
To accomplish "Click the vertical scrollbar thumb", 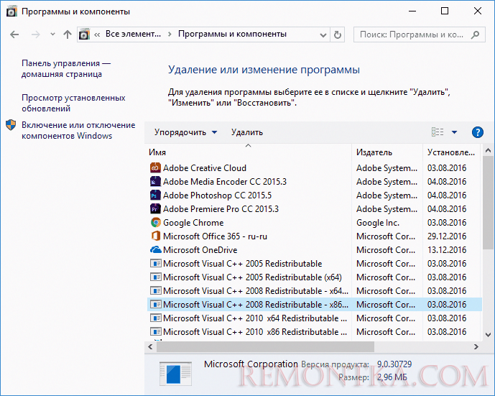I will (x=488, y=202).
